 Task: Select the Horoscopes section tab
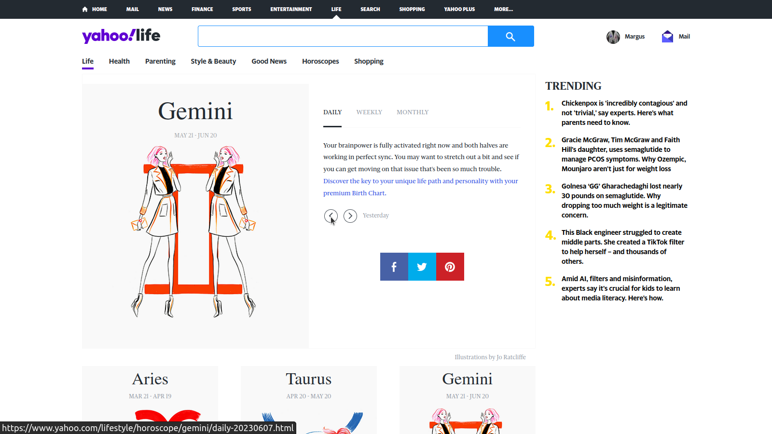coord(320,61)
